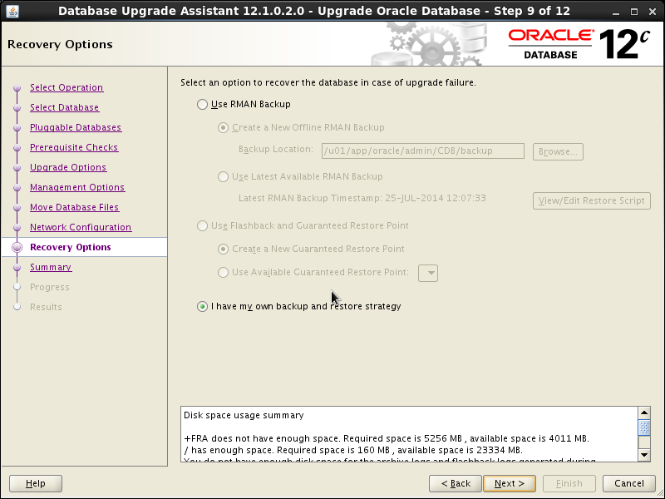
Task: Click the < Back button
Action: (456, 483)
